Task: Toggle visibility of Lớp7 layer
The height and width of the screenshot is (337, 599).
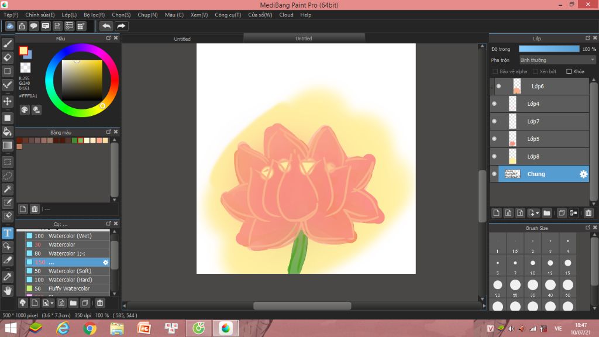Action: click(494, 121)
